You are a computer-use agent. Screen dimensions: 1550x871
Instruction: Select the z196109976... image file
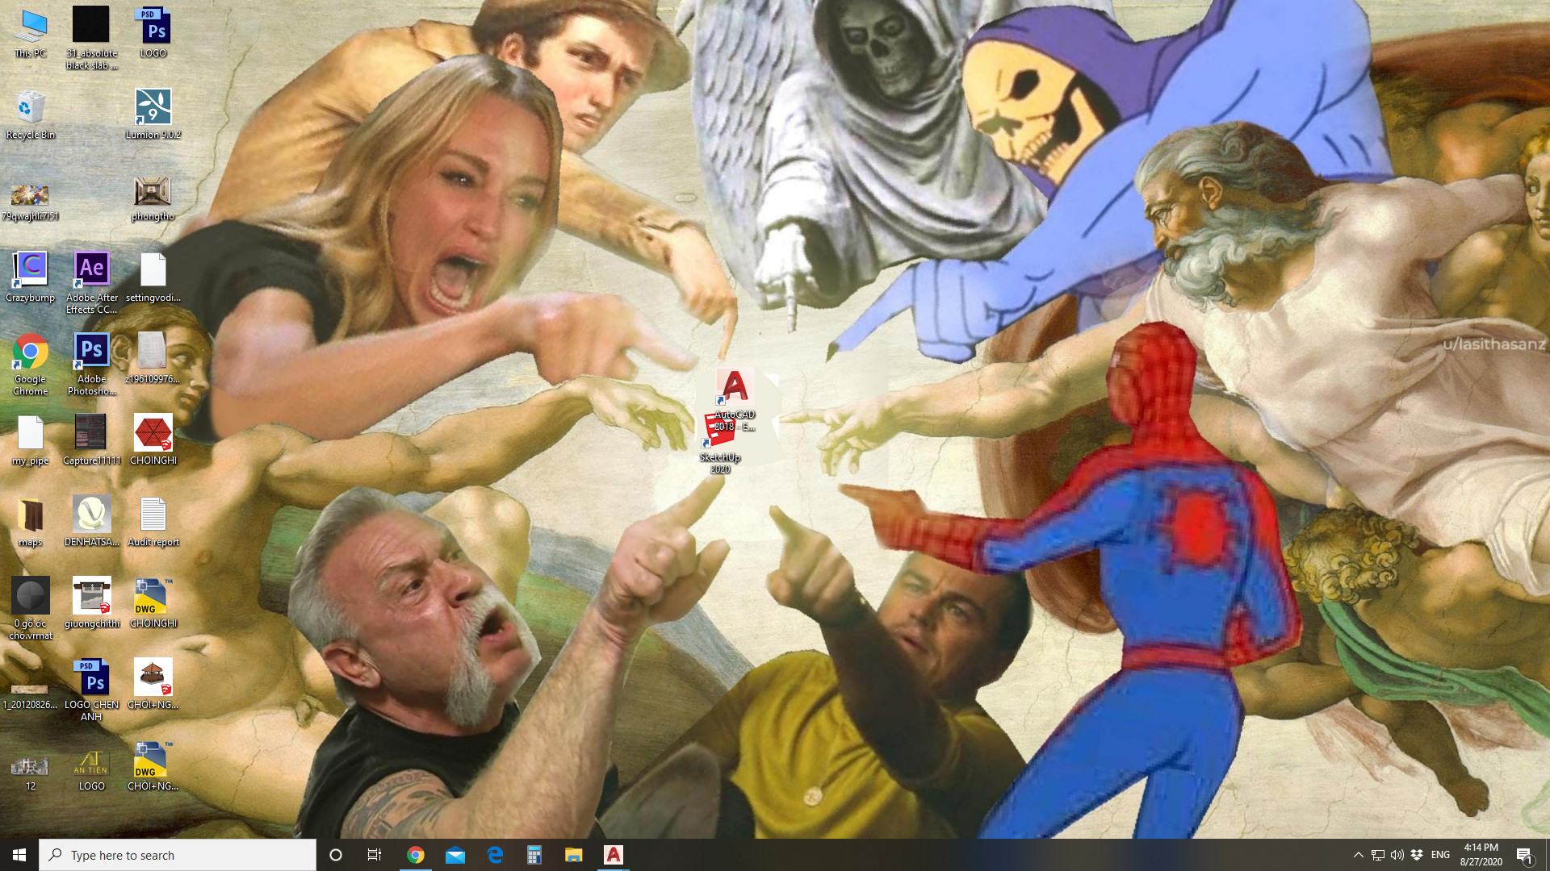[153, 359]
